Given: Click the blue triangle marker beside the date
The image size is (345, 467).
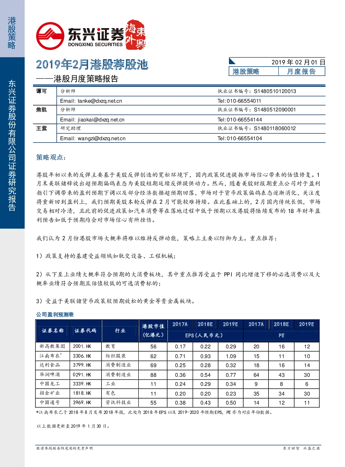Looking at the screenshot, I should (x=232, y=61).
